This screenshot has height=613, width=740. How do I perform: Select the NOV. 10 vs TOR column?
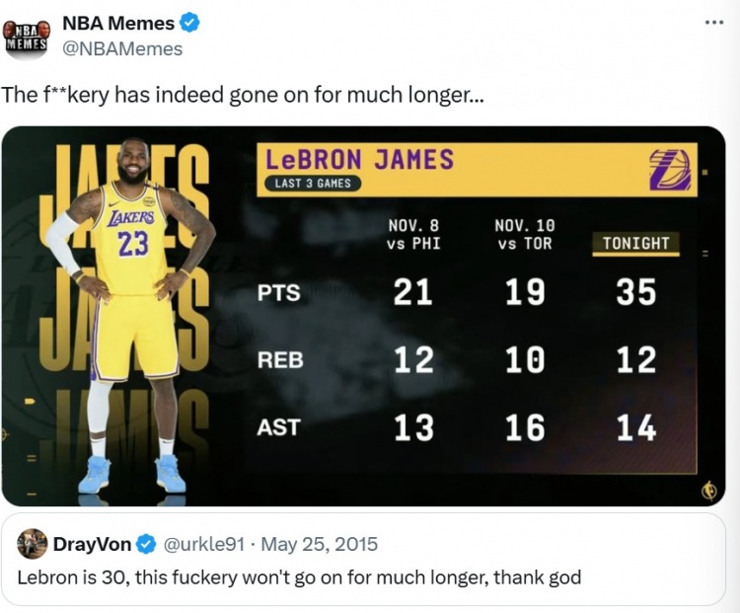524,235
